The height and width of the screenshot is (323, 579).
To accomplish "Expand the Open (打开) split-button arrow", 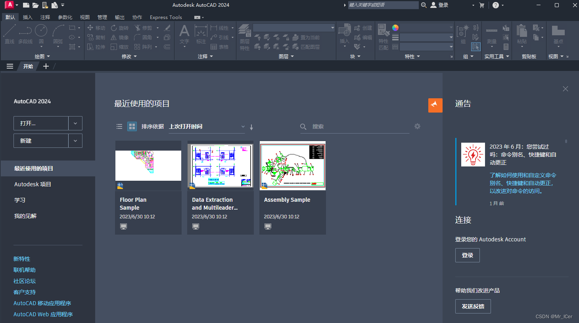I will click(75, 123).
